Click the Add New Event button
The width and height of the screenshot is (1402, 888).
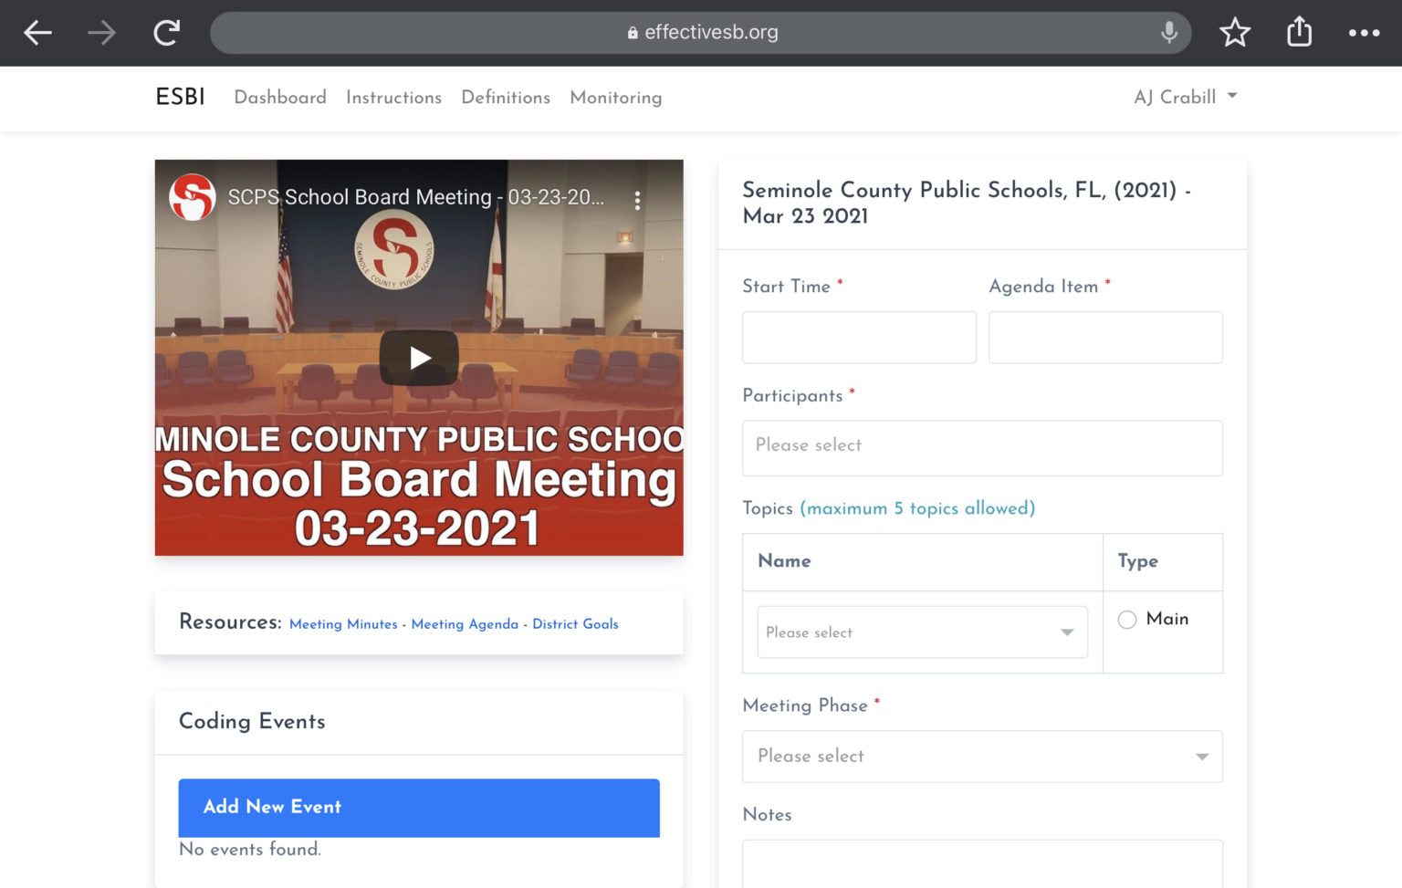click(419, 808)
